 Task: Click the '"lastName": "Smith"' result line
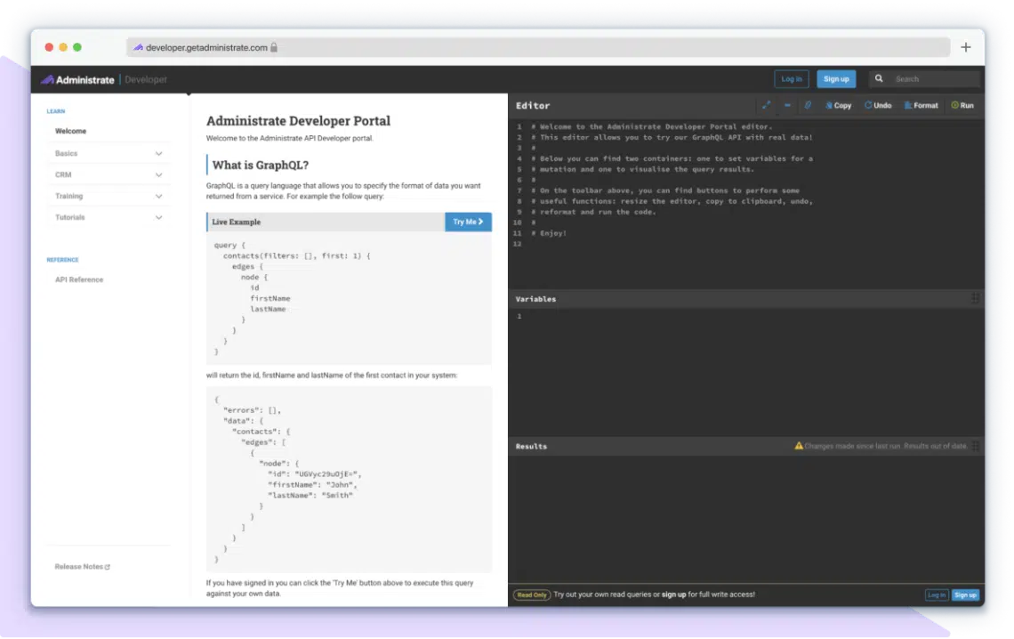pos(310,496)
